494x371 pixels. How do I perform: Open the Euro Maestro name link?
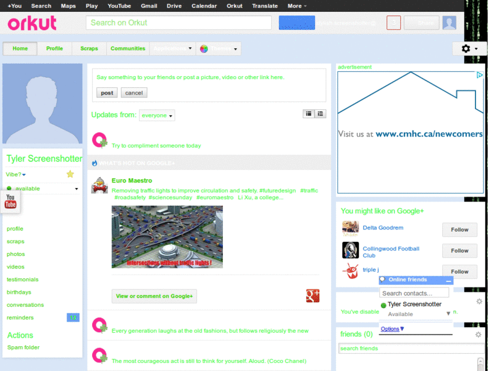pos(132,181)
